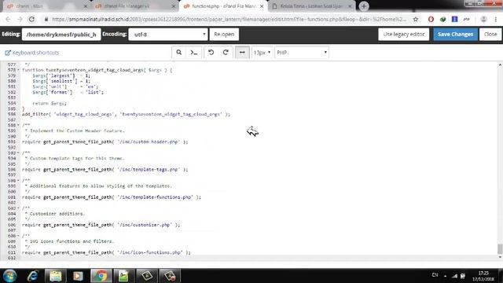Open the Keyboard shortcuts link

(32, 53)
